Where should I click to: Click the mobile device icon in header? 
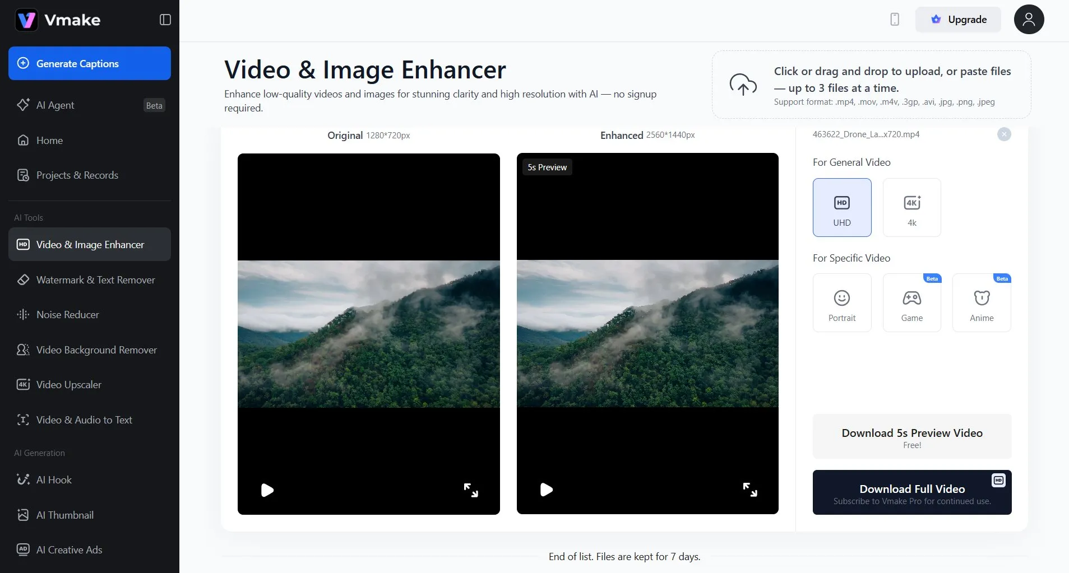[895, 20]
